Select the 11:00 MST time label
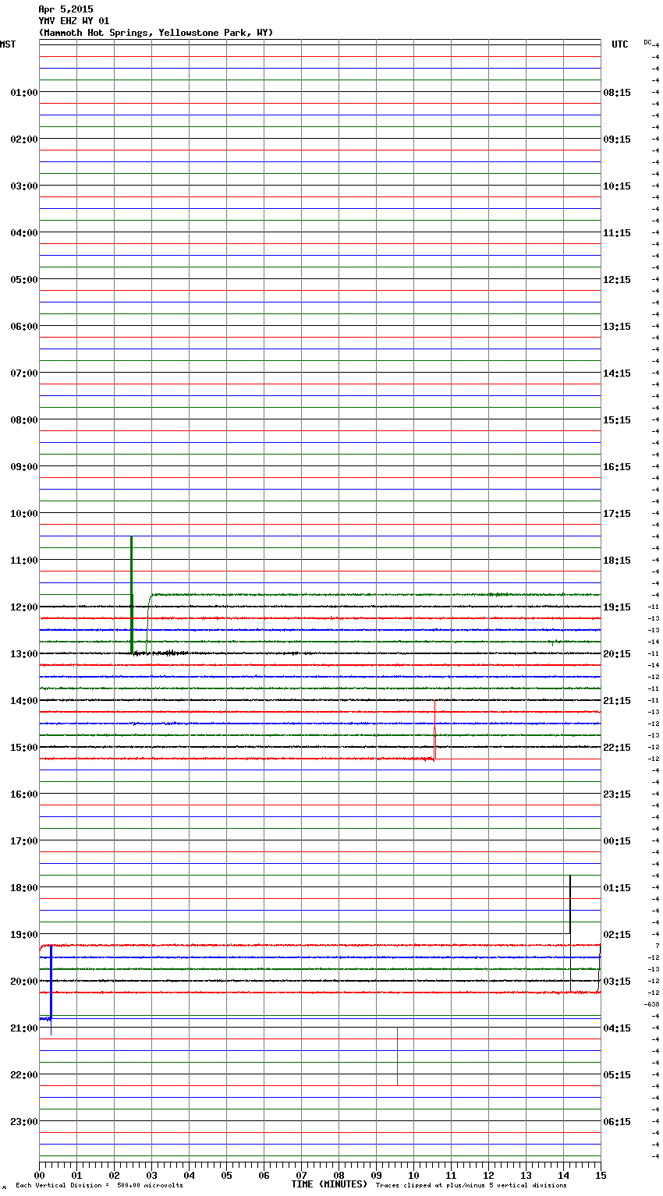Viewport: 663px width, 1196px height. pyautogui.click(x=24, y=561)
